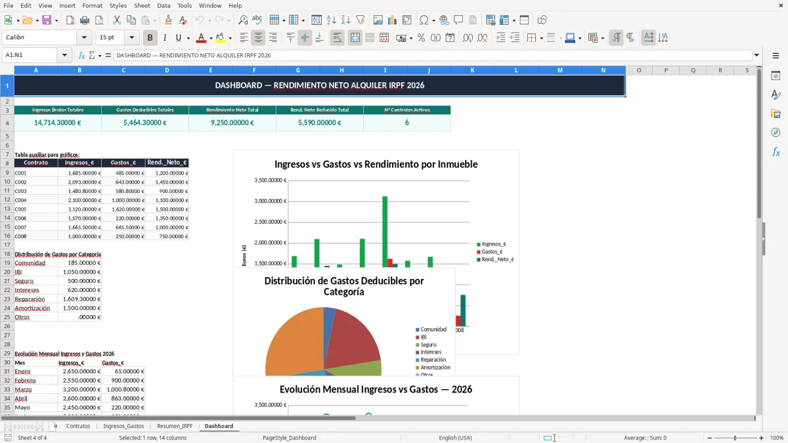Export directly as PDF
This screenshot has height=443, width=788.
tap(70, 20)
